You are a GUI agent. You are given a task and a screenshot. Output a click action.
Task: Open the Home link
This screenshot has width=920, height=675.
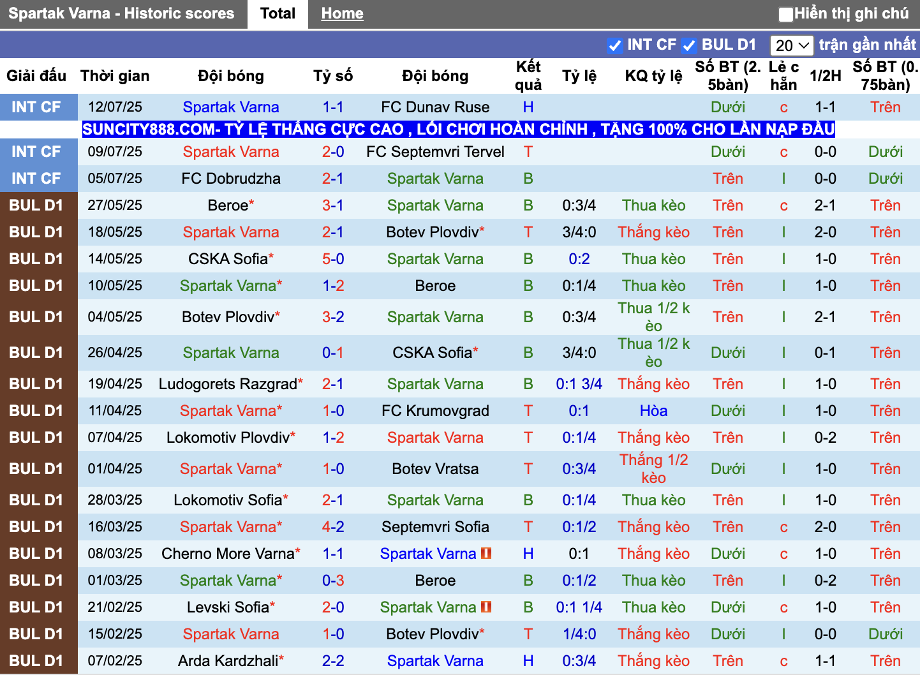[342, 13]
